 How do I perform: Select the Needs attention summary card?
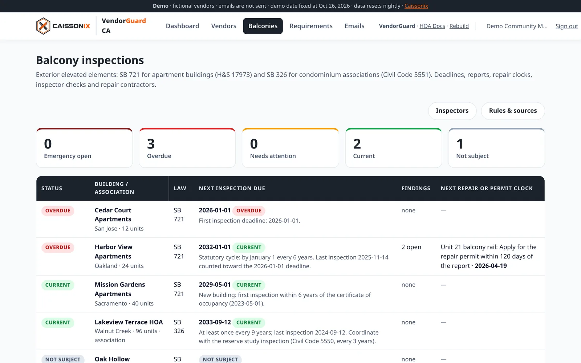[x=290, y=148]
